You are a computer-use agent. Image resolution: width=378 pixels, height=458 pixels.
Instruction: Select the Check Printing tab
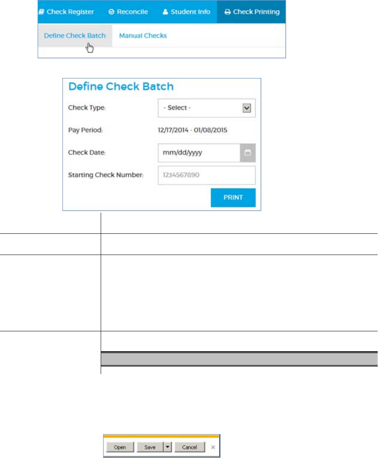pyautogui.click(x=251, y=12)
